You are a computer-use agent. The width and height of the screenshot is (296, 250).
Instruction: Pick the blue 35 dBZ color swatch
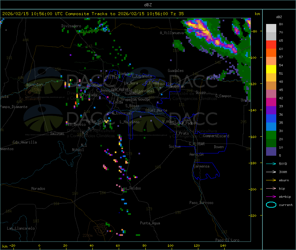point(271,118)
